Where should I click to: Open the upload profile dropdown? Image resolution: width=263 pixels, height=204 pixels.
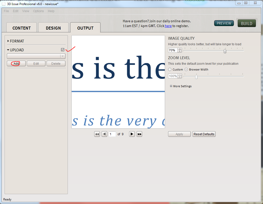[x=36, y=56]
